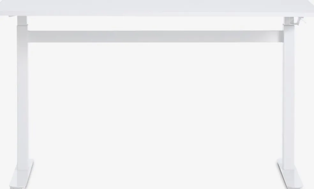Click small bracket under tabletop's left edge
Viewport: 314px width, 189px height.
tap(12, 16)
